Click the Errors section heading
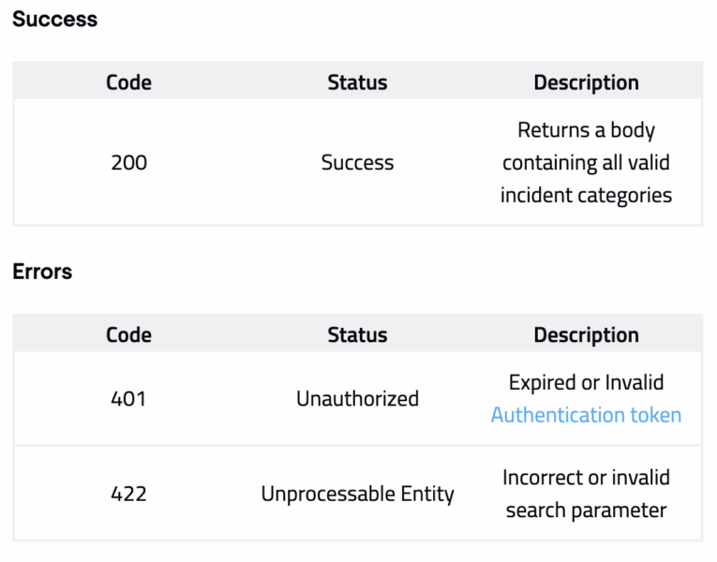Viewport: 717px width, 562px height. [42, 272]
